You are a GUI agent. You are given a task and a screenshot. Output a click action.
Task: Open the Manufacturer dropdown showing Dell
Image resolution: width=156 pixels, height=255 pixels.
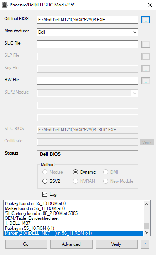point(88,32)
